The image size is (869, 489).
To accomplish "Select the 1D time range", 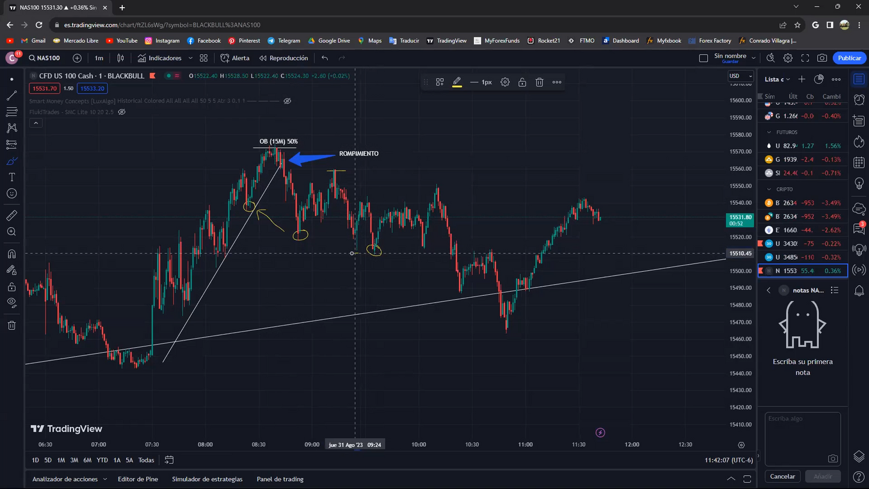I will click(35, 460).
